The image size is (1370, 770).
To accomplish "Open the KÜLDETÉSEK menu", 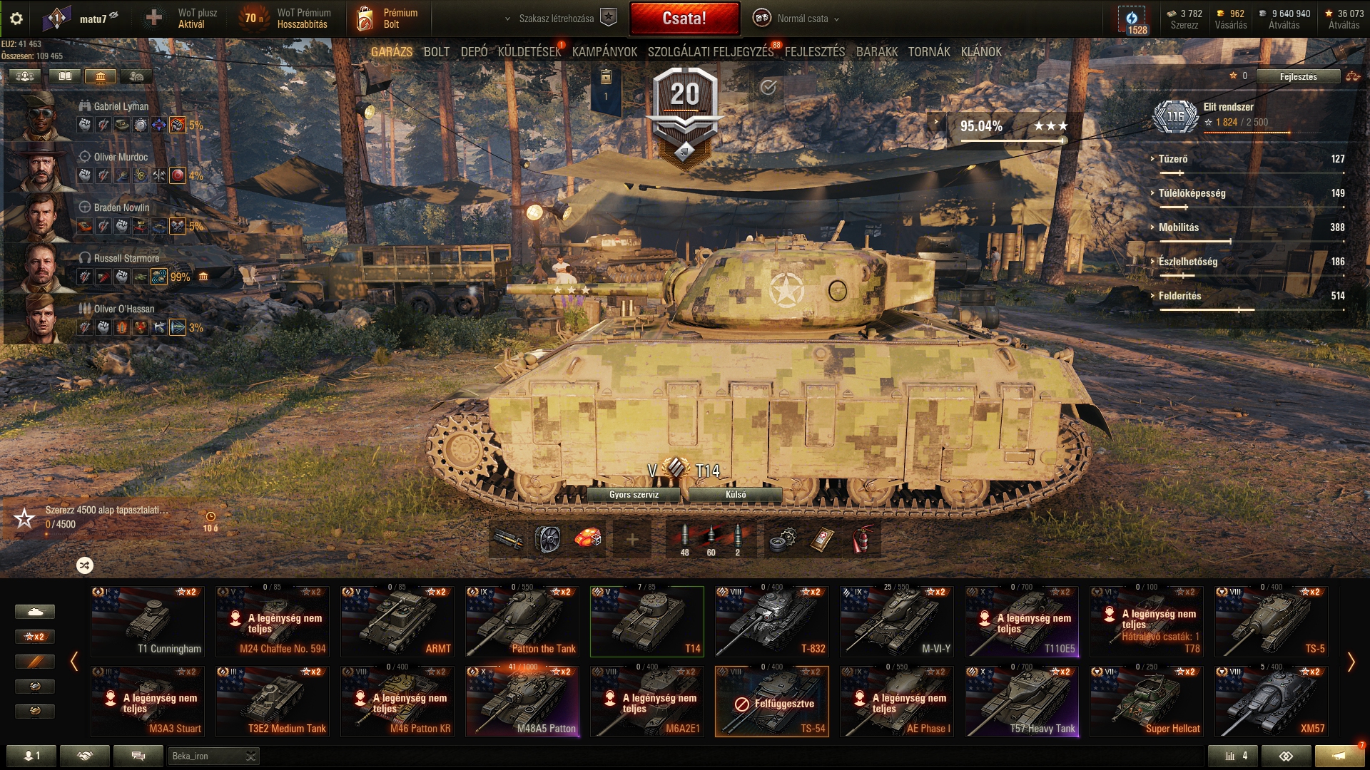I will click(x=529, y=51).
